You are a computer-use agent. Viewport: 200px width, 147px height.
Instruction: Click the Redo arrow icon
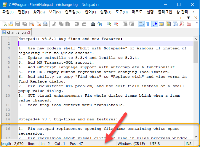[x=84, y=24]
